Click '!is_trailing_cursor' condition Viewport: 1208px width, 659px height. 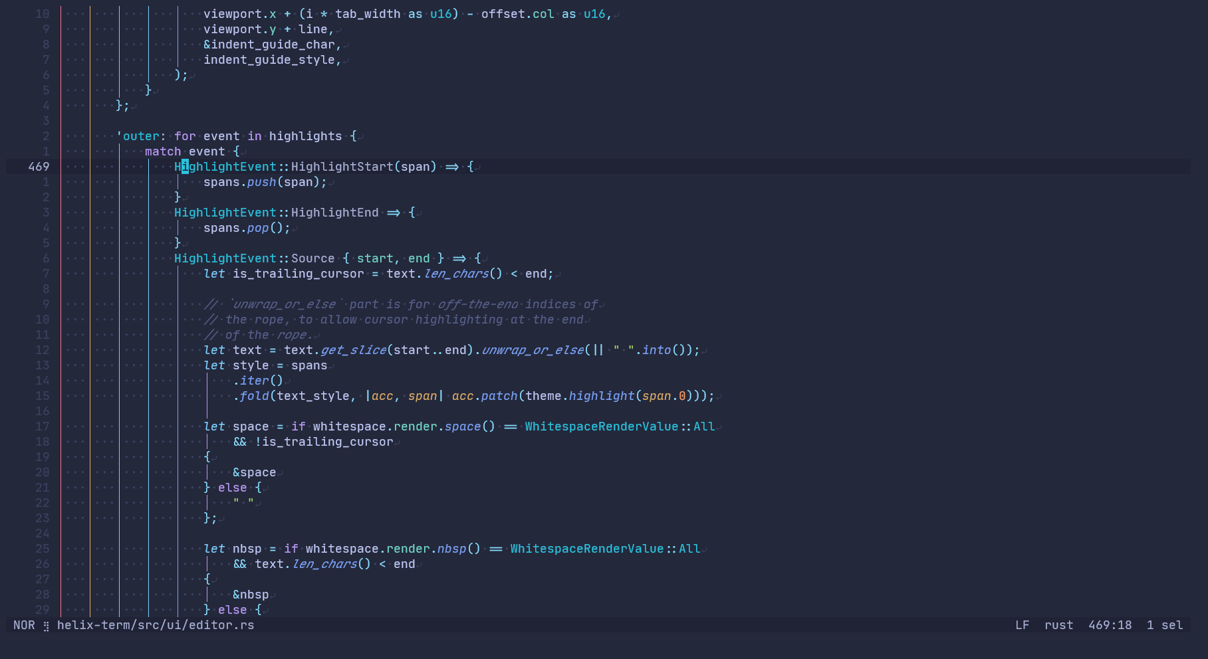coord(324,442)
